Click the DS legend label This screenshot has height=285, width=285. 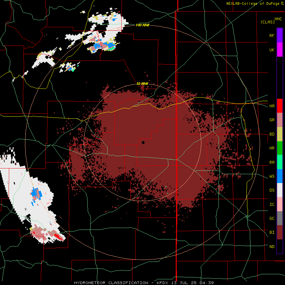[x=272, y=190]
